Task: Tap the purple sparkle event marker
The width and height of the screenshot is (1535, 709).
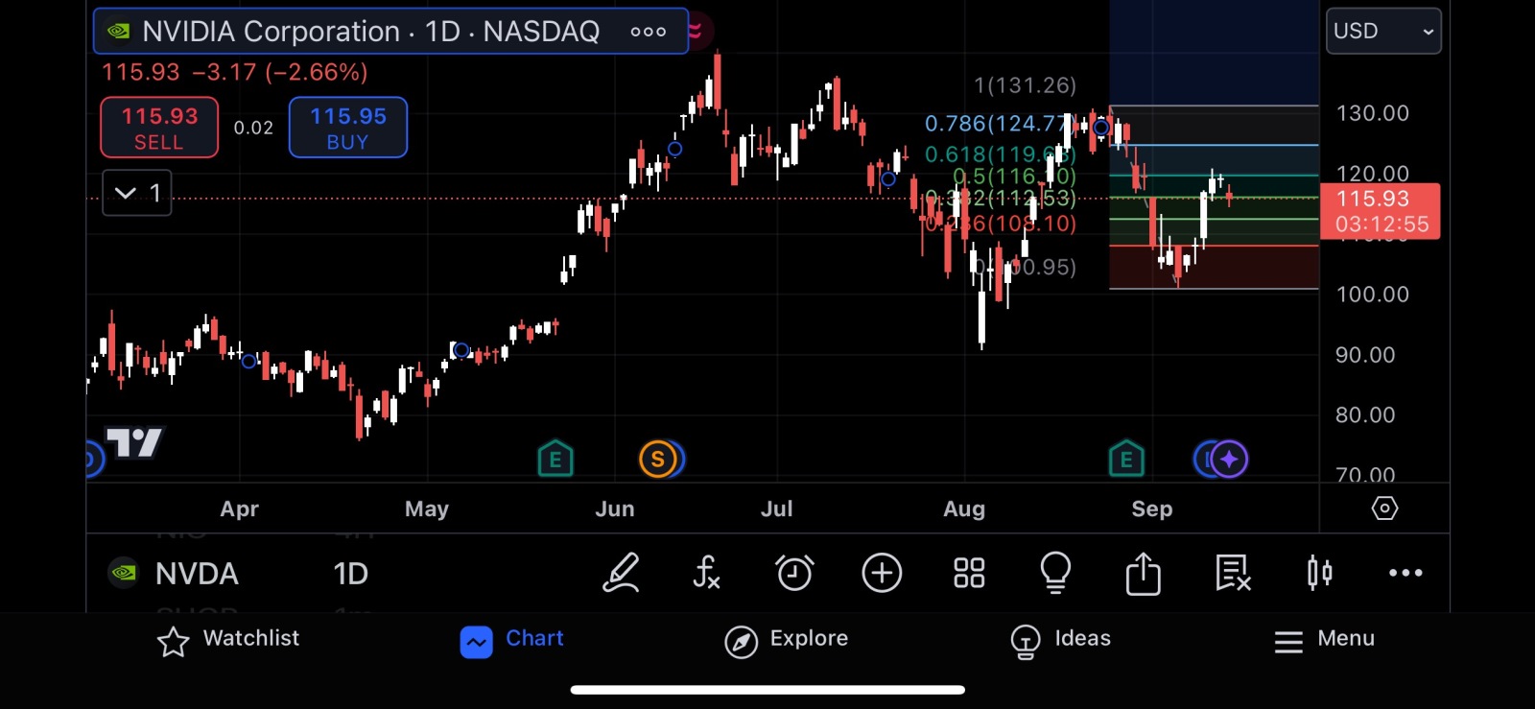Action: (x=1230, y=459)
